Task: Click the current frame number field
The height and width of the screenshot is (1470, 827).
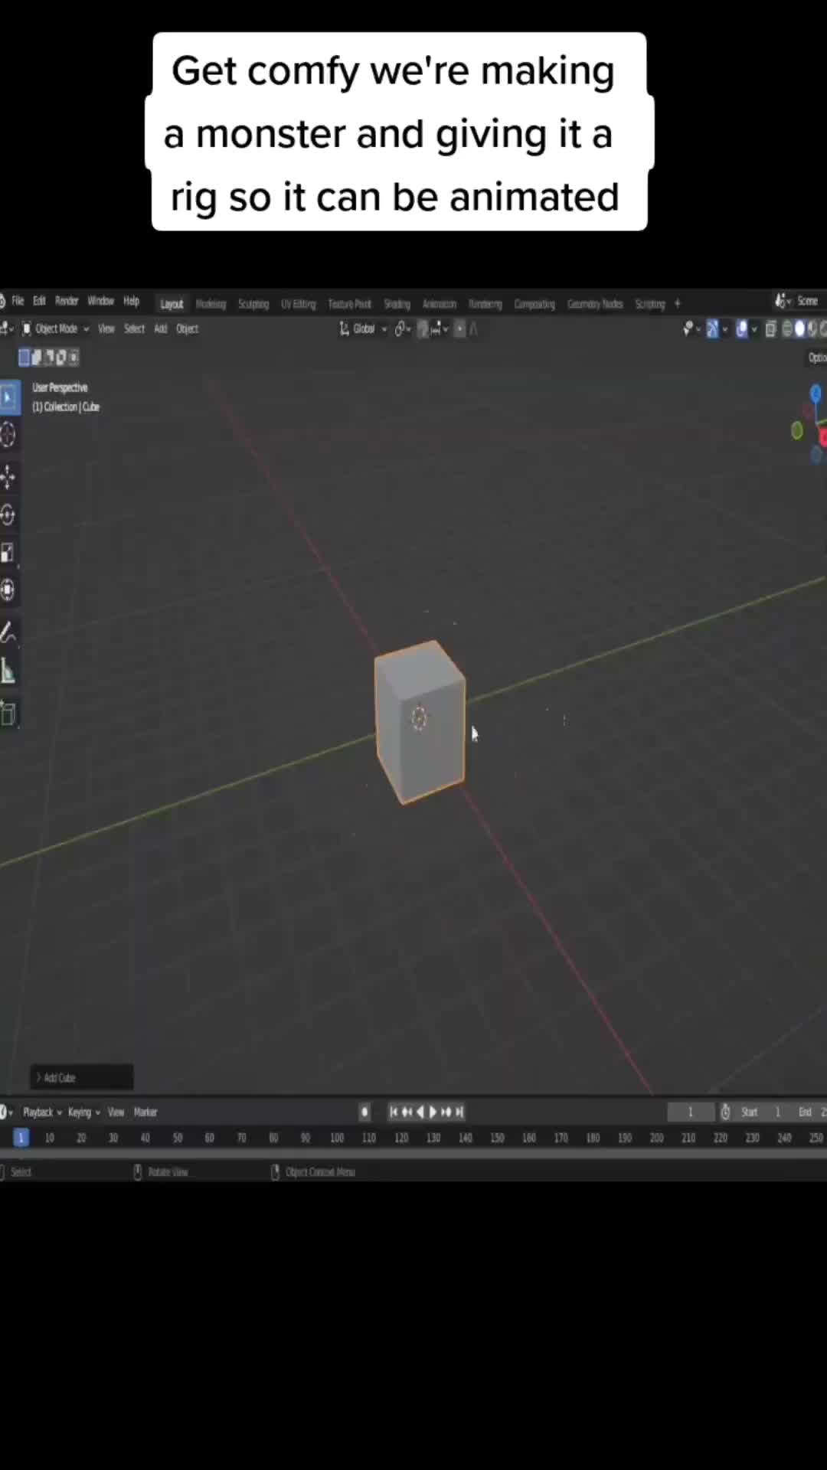Action: tap(690, 1112)
